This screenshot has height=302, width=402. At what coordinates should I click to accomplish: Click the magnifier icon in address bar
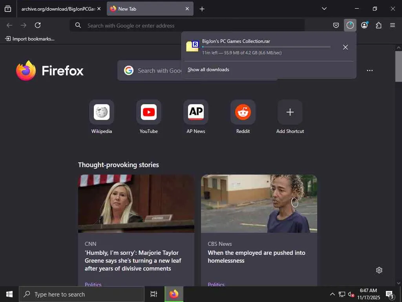(x=78, y=25)
